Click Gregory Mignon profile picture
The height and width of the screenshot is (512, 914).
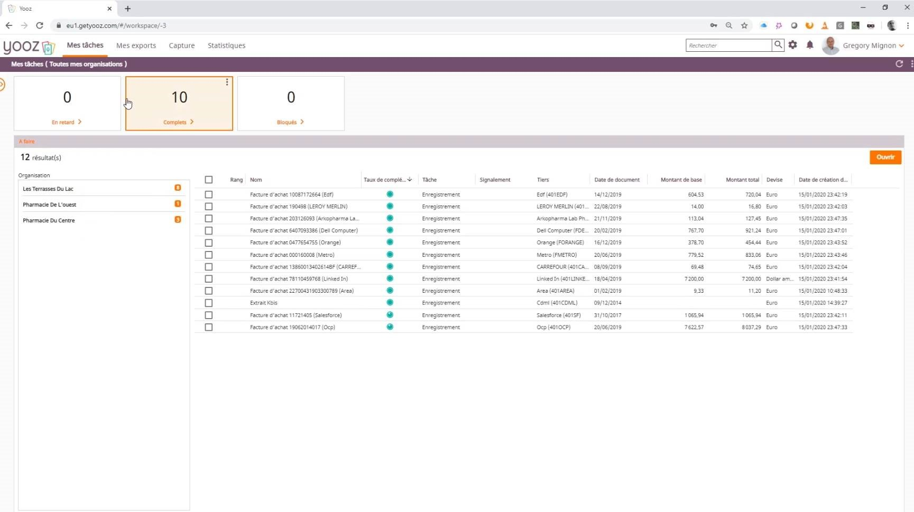[x=830, y=45]
